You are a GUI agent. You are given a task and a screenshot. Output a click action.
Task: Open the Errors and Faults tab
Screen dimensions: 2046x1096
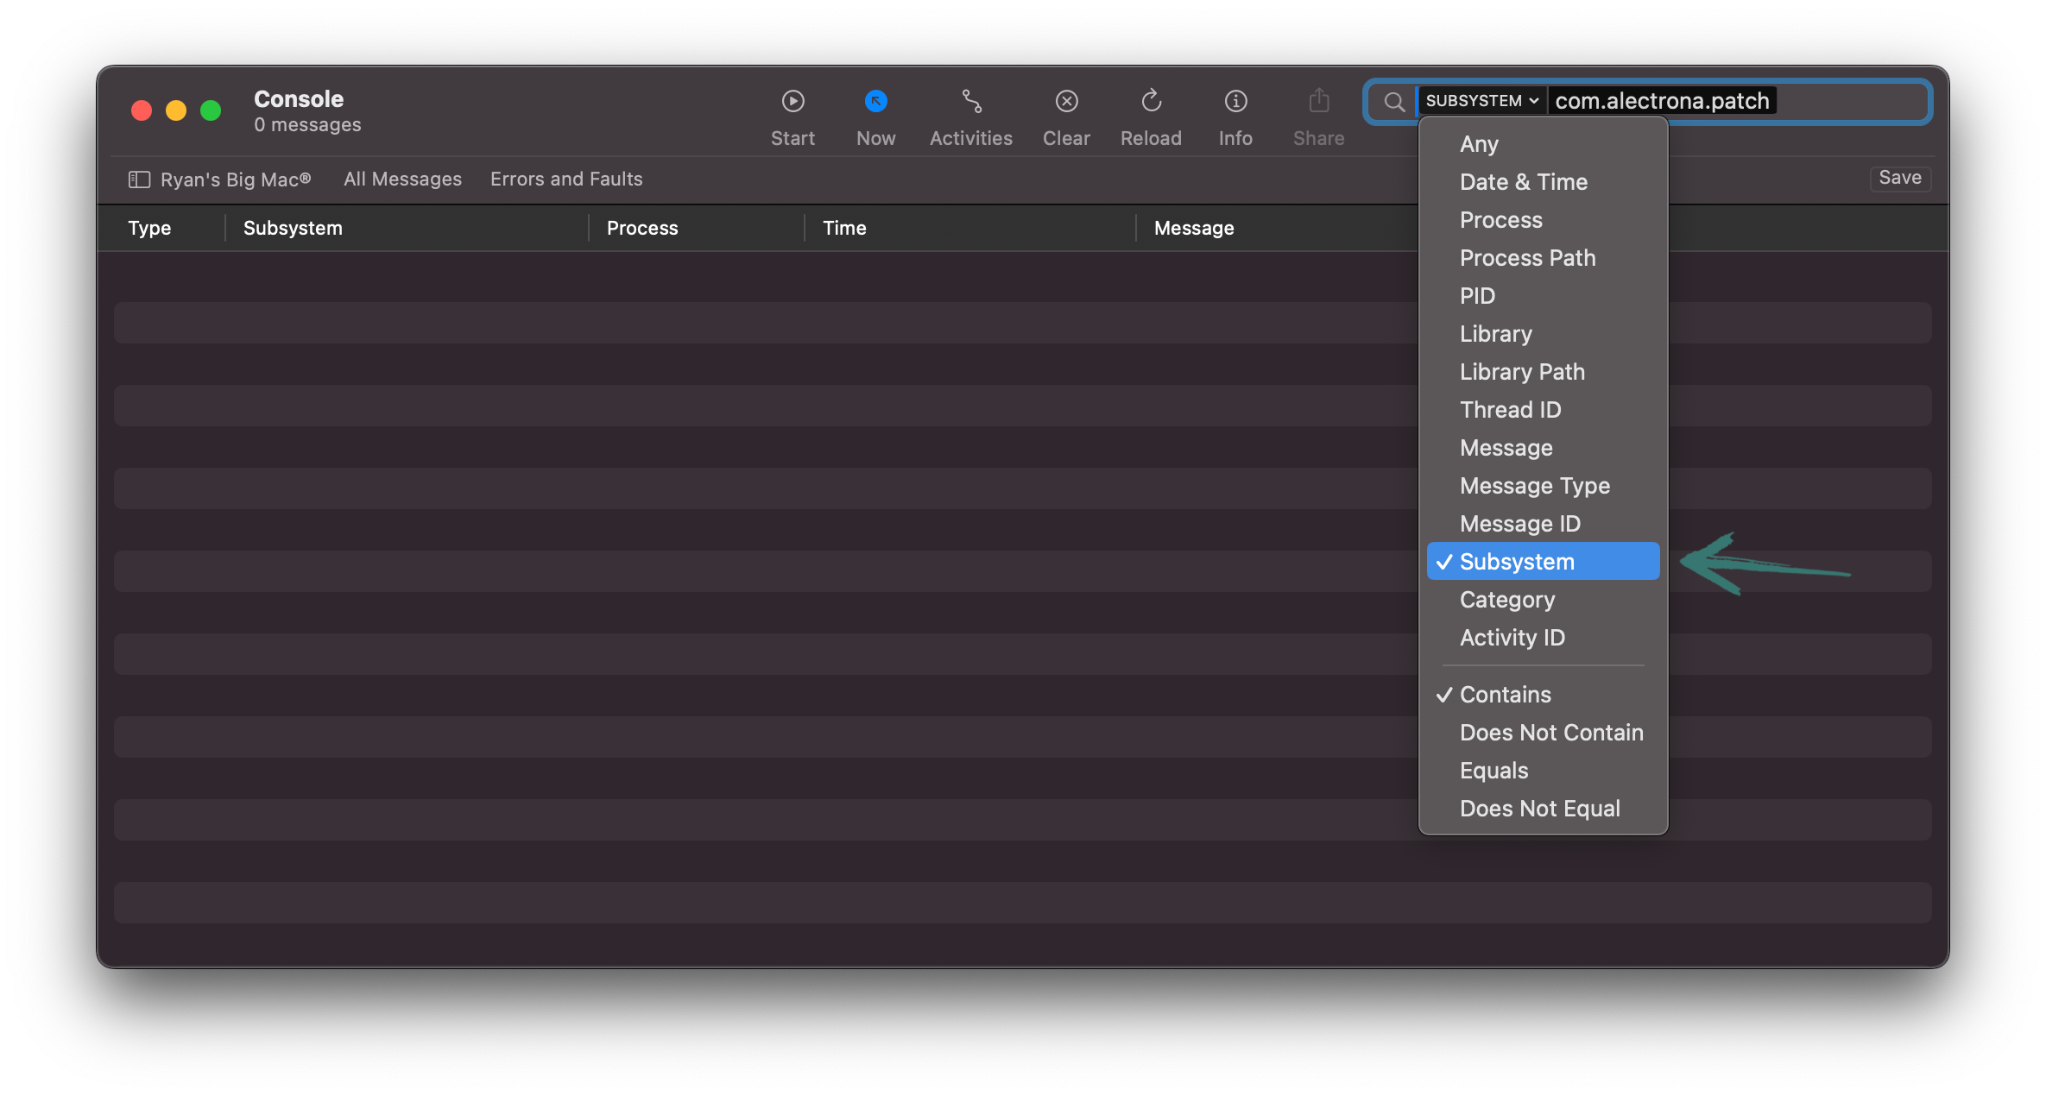[566, 179]
